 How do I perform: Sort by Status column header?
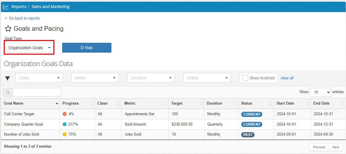256,103
